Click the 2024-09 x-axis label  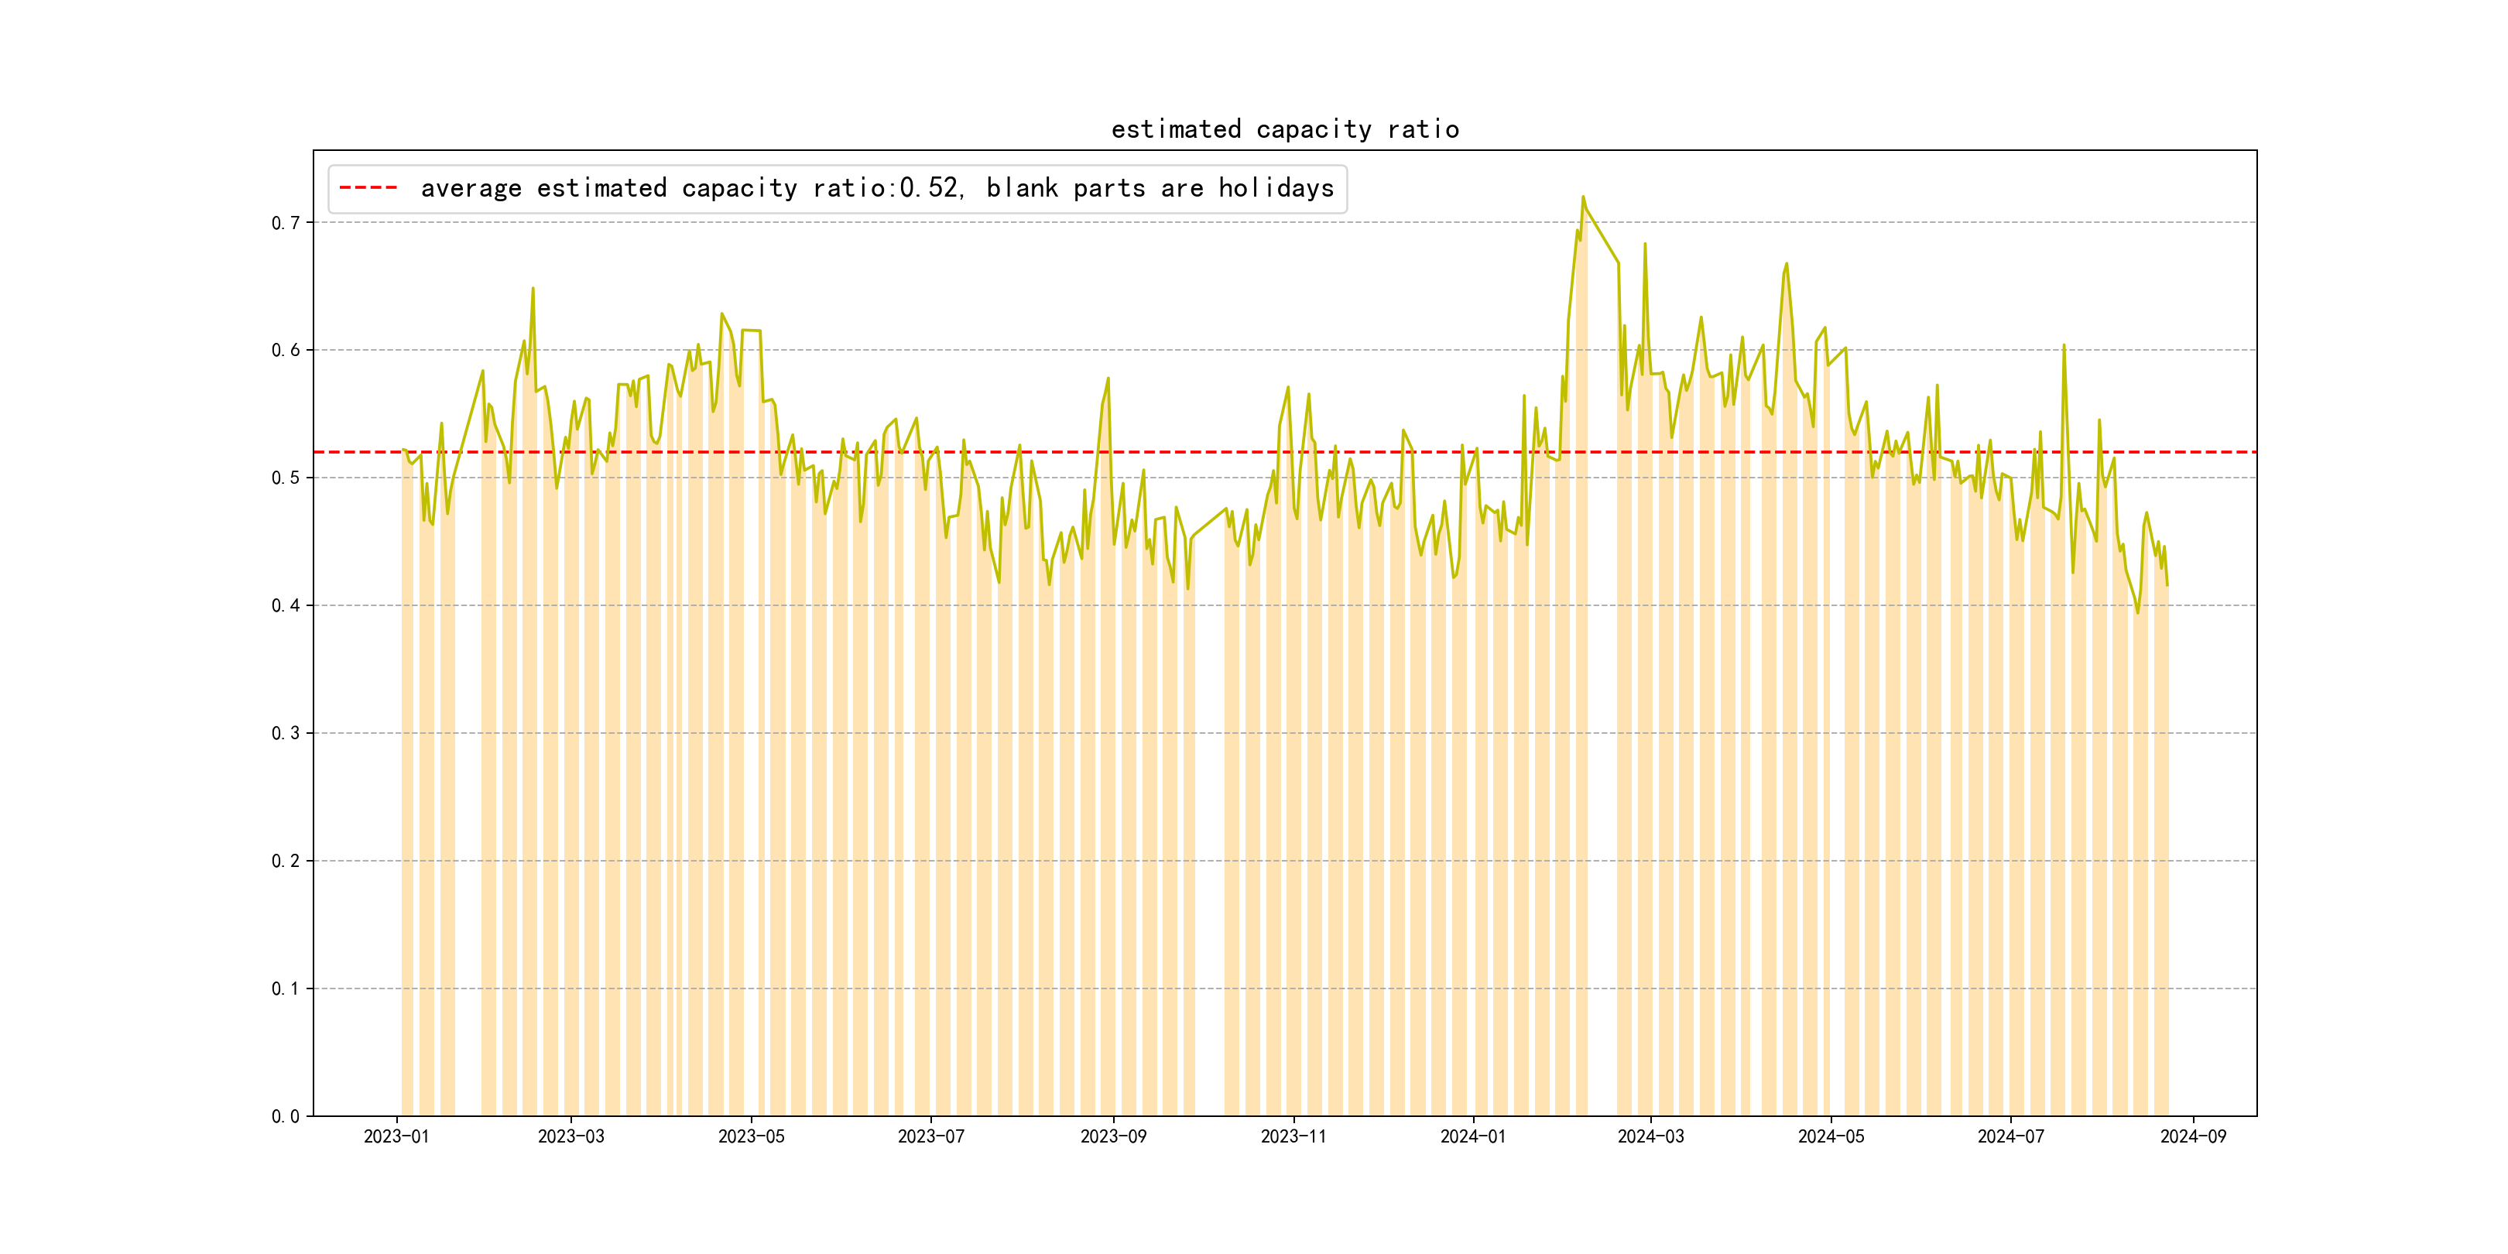(x=2192, y=1136)
